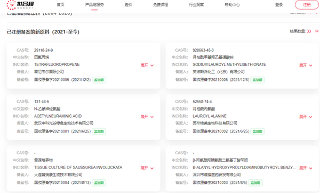Expand the SODIUM LAUROYL METHYLISETHIONATE card
This screenshot has height=193, width=320.
[306, 65]
